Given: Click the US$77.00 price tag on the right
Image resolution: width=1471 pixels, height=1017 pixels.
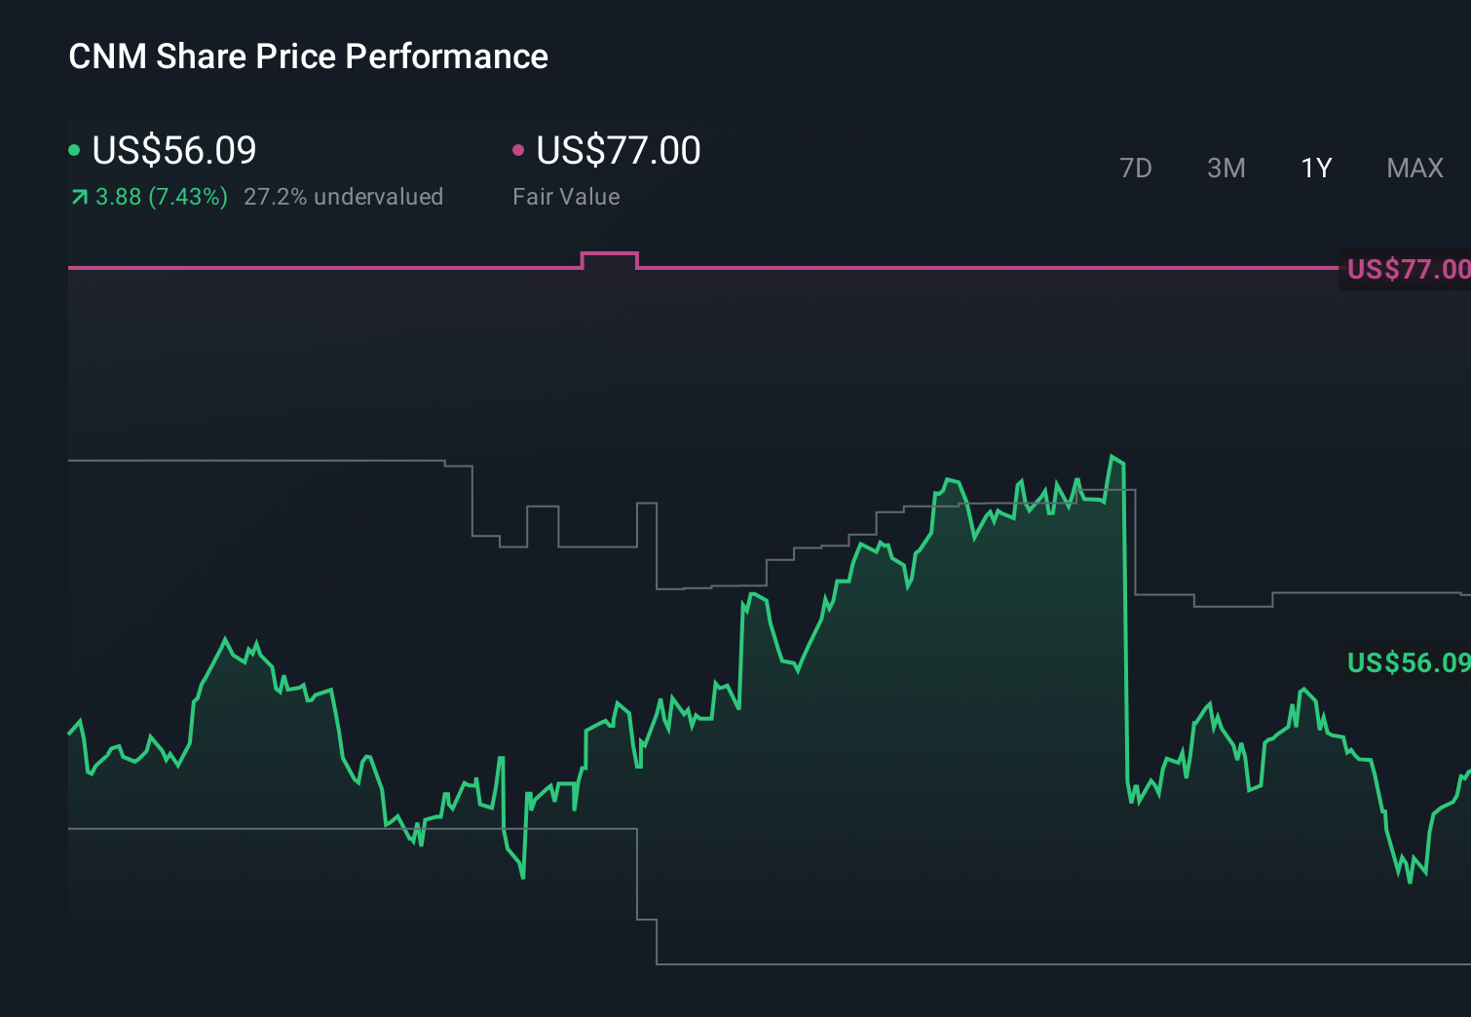Looking at the screenshot, I should (x=1407, y=269).
